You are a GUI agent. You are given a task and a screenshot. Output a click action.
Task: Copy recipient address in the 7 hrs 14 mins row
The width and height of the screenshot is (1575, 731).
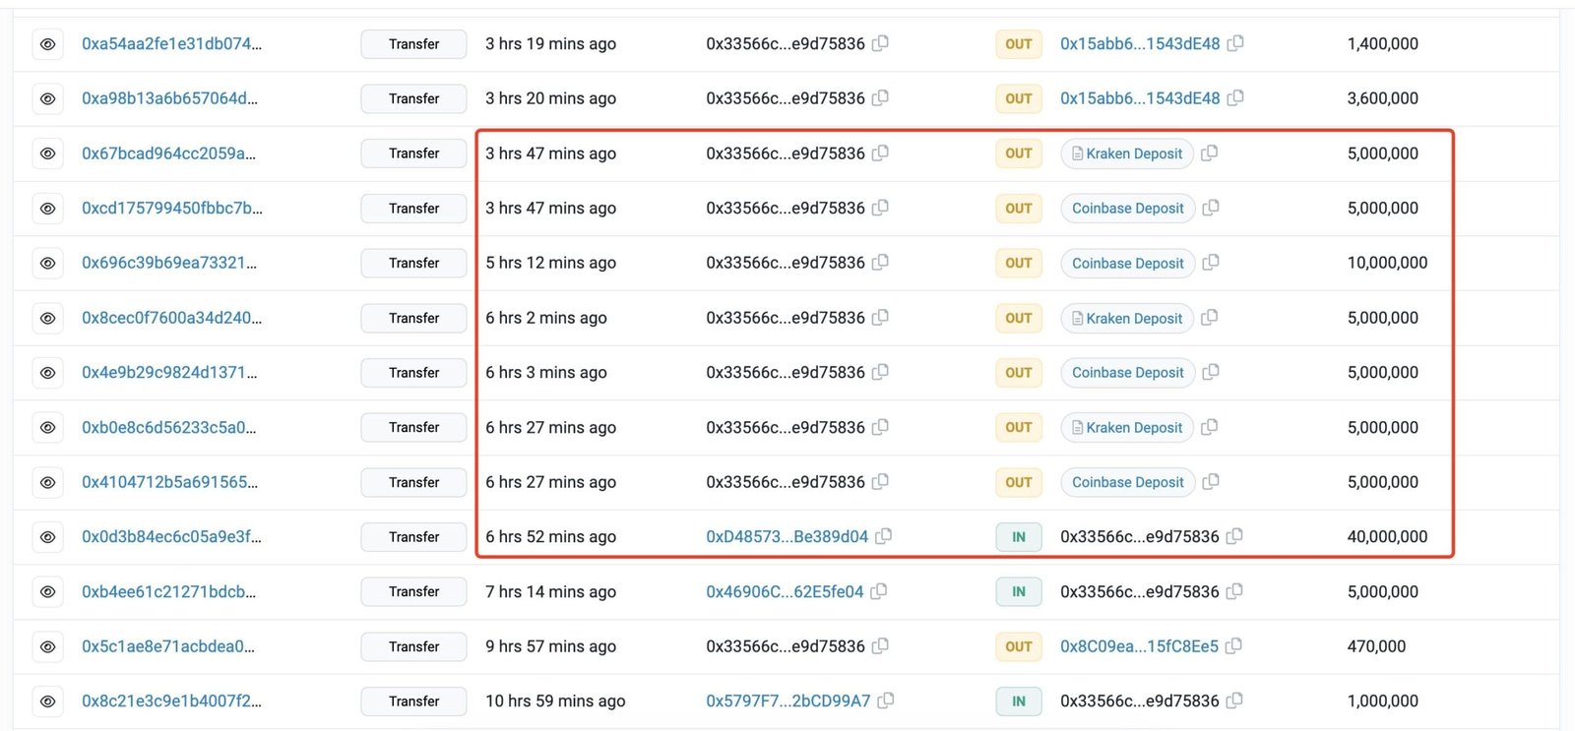(x=1234, y=591)
